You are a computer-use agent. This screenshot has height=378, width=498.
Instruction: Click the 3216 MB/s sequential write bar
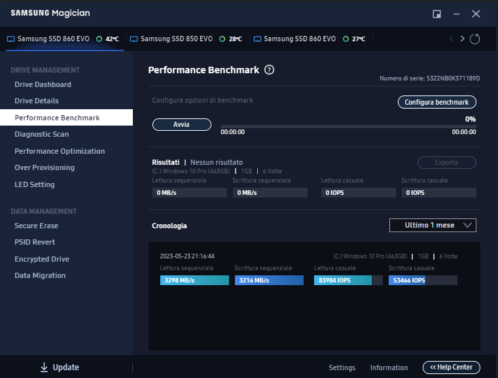pyautogui.click(x=269, y=281)
